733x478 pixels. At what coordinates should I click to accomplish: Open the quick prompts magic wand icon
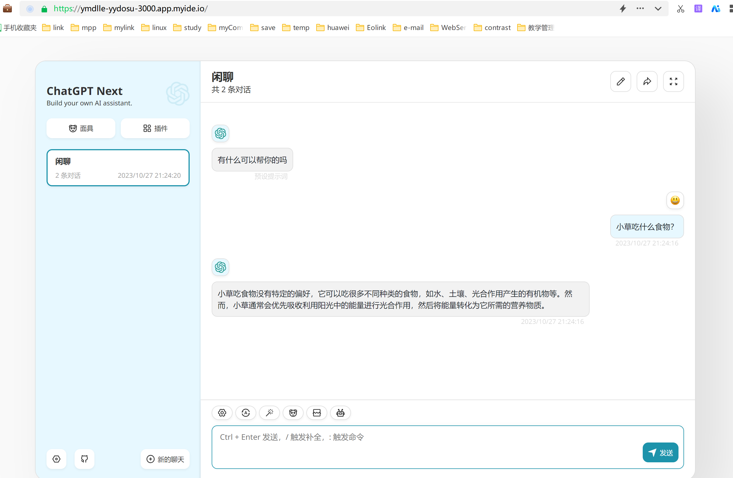[x=269, y=413]
